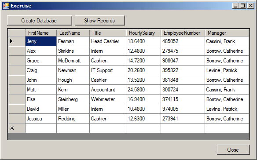Viewport: 257px width, 160px height.
Task: Select the McDermott last name cell
Action: tap(73, 61)
